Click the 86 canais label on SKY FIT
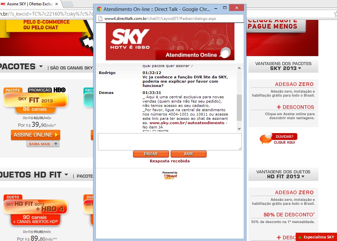Viewport: 337px width, 241px height. tap(35, 109)
